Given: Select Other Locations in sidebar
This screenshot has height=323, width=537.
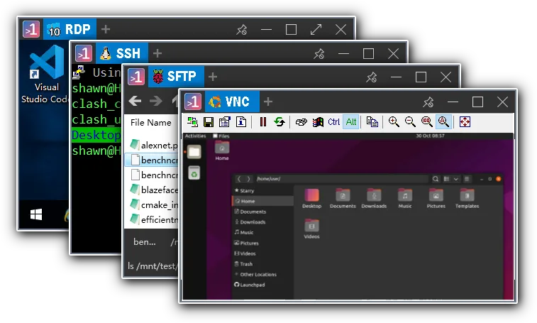Looking at the screenshot, I should [262, 274].
